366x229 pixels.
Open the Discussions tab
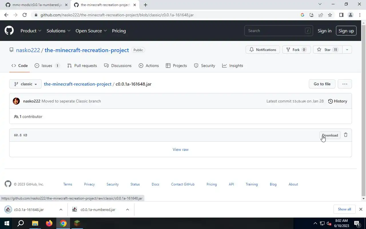tap(118, 66)
